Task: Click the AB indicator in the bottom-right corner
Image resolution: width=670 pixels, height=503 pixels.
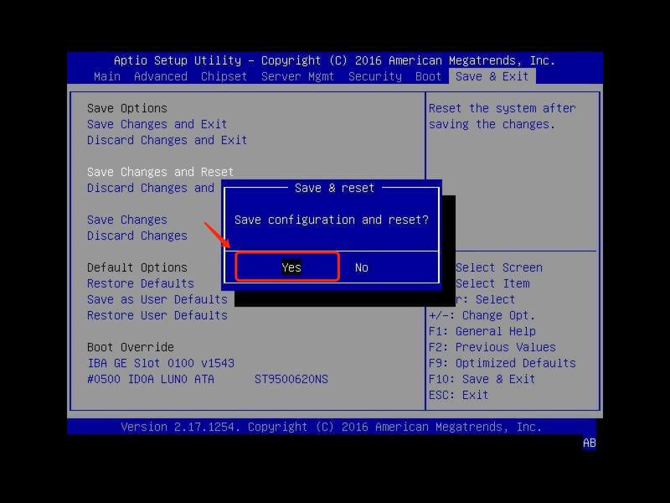Action: pos(589,443)
